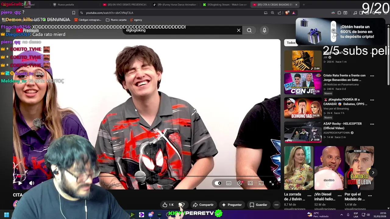Switch to Funny Horse Dance Animation tab
This screenshot has height=219, width=390.
[175, 5]
